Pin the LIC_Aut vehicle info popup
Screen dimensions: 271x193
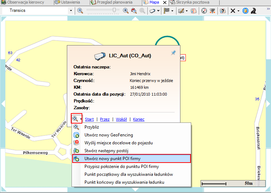173,53
